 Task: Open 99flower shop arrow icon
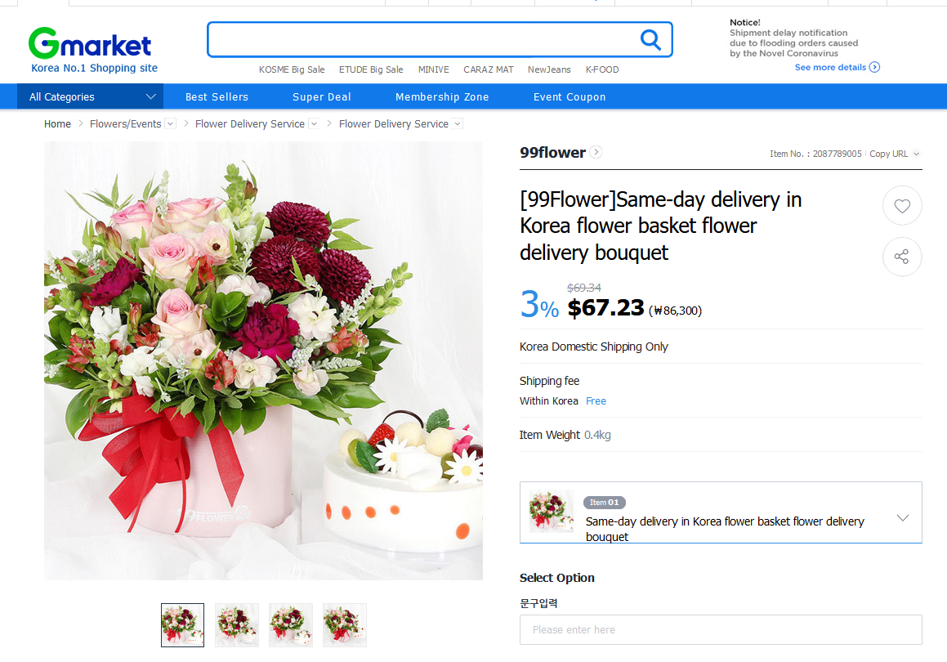(x=596, y=152)
